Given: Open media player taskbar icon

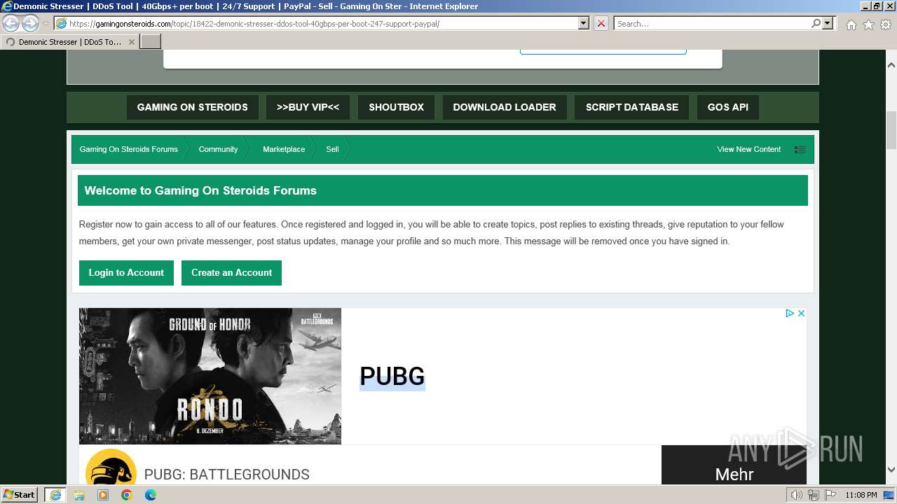Looking at the screenshot, I should point(103,495).
